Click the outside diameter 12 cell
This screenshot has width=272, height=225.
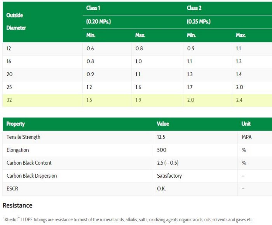click(x=9, y=49)
